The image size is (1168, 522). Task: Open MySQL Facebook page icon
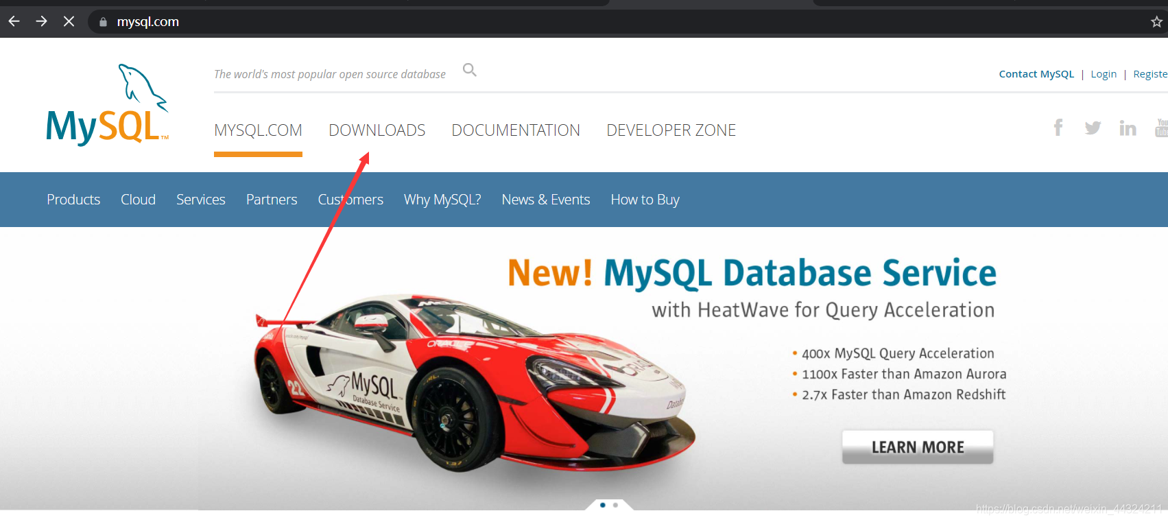pyautogui.click(x=1058, y=128)
